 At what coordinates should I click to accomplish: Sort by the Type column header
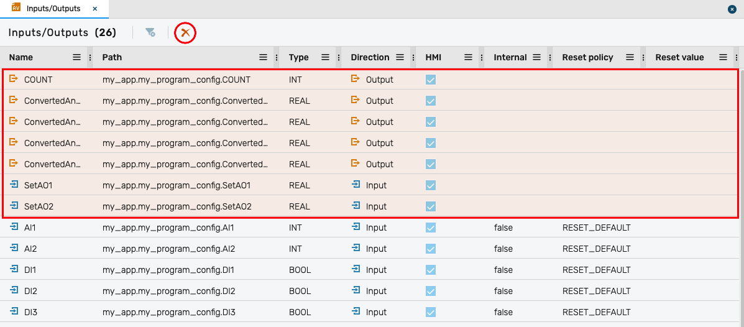click(299, 57)
